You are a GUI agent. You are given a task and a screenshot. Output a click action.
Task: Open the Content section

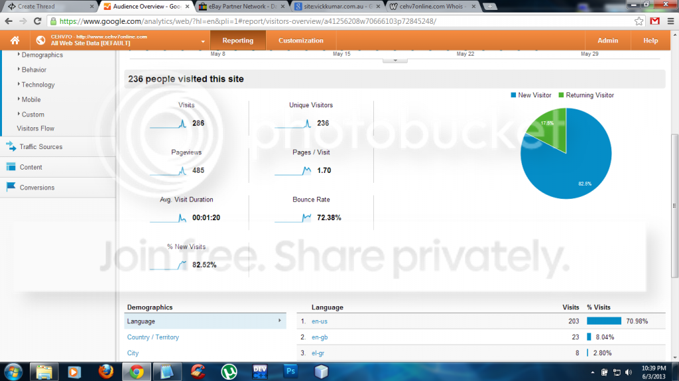[x=31, y=167]
